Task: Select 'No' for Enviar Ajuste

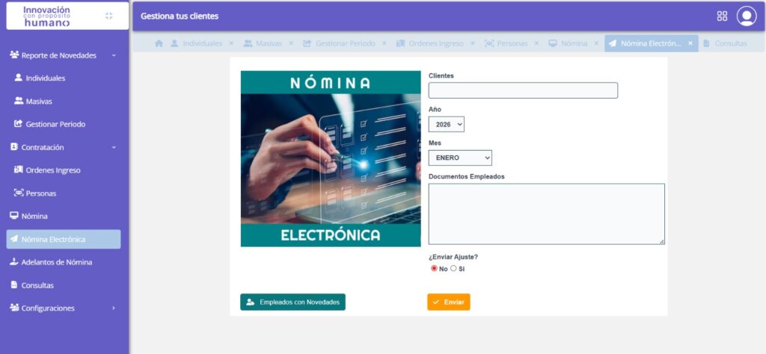Action: [x=434, y=269]
